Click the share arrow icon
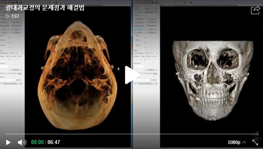 click(x=255, y=10)
